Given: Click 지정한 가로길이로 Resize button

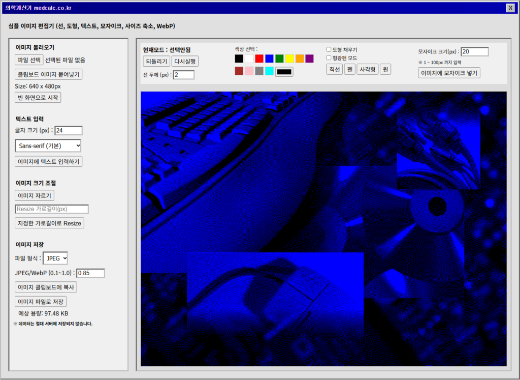Looking at the screenshot, I should [49, 223].
